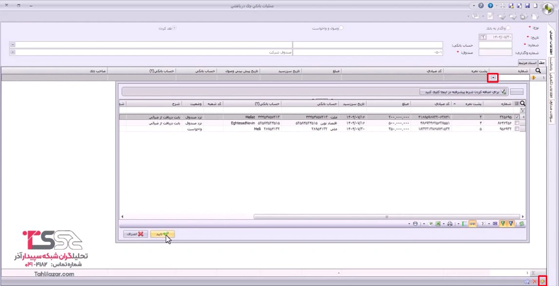Click the popup scrollbar's left arrow
The image size is (559, 286).
coord(123,216)
